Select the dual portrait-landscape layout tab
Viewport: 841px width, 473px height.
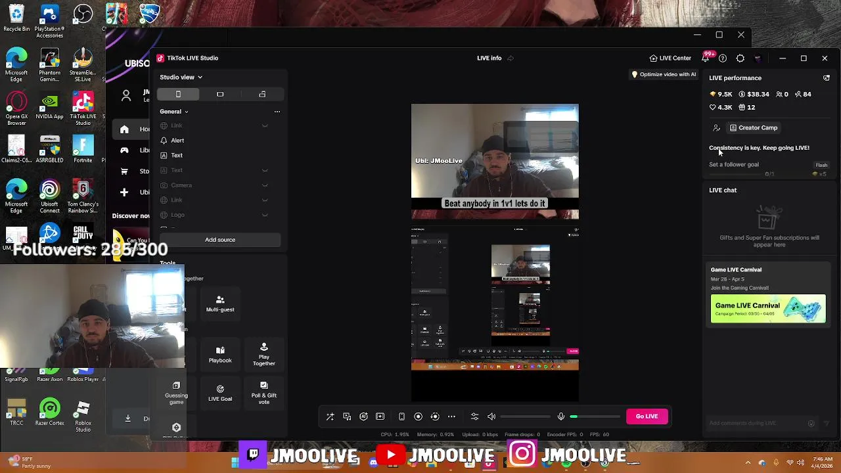[x=262, y=94]
